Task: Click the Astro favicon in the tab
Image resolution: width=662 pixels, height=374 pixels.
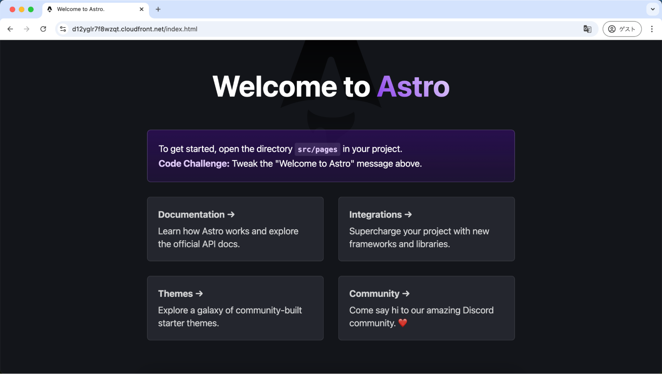Action: pyautogui.click(x=50, y=9)
